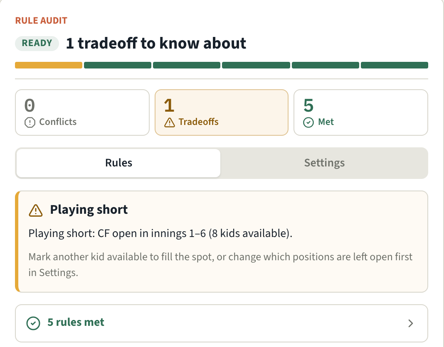Image resolution: width=444 pixels, height=347 pixels.
Task: Click the RULE AUDIT heading label
Action: (41, 21)
